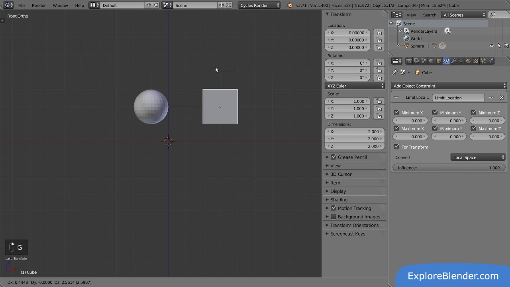The image size is (510, 287).
Task: Uncheck the Minimum Z checkbox
Action: pos(473,113)
